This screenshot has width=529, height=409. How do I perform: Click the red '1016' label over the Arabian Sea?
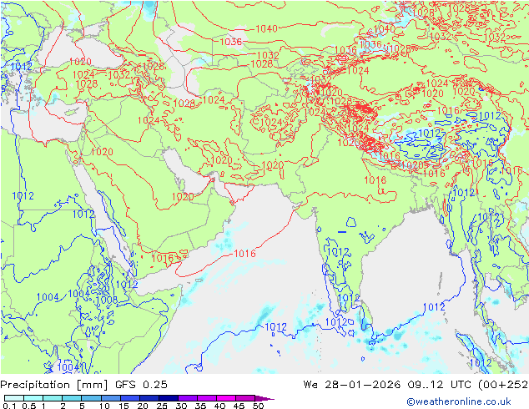coord(244,254)
